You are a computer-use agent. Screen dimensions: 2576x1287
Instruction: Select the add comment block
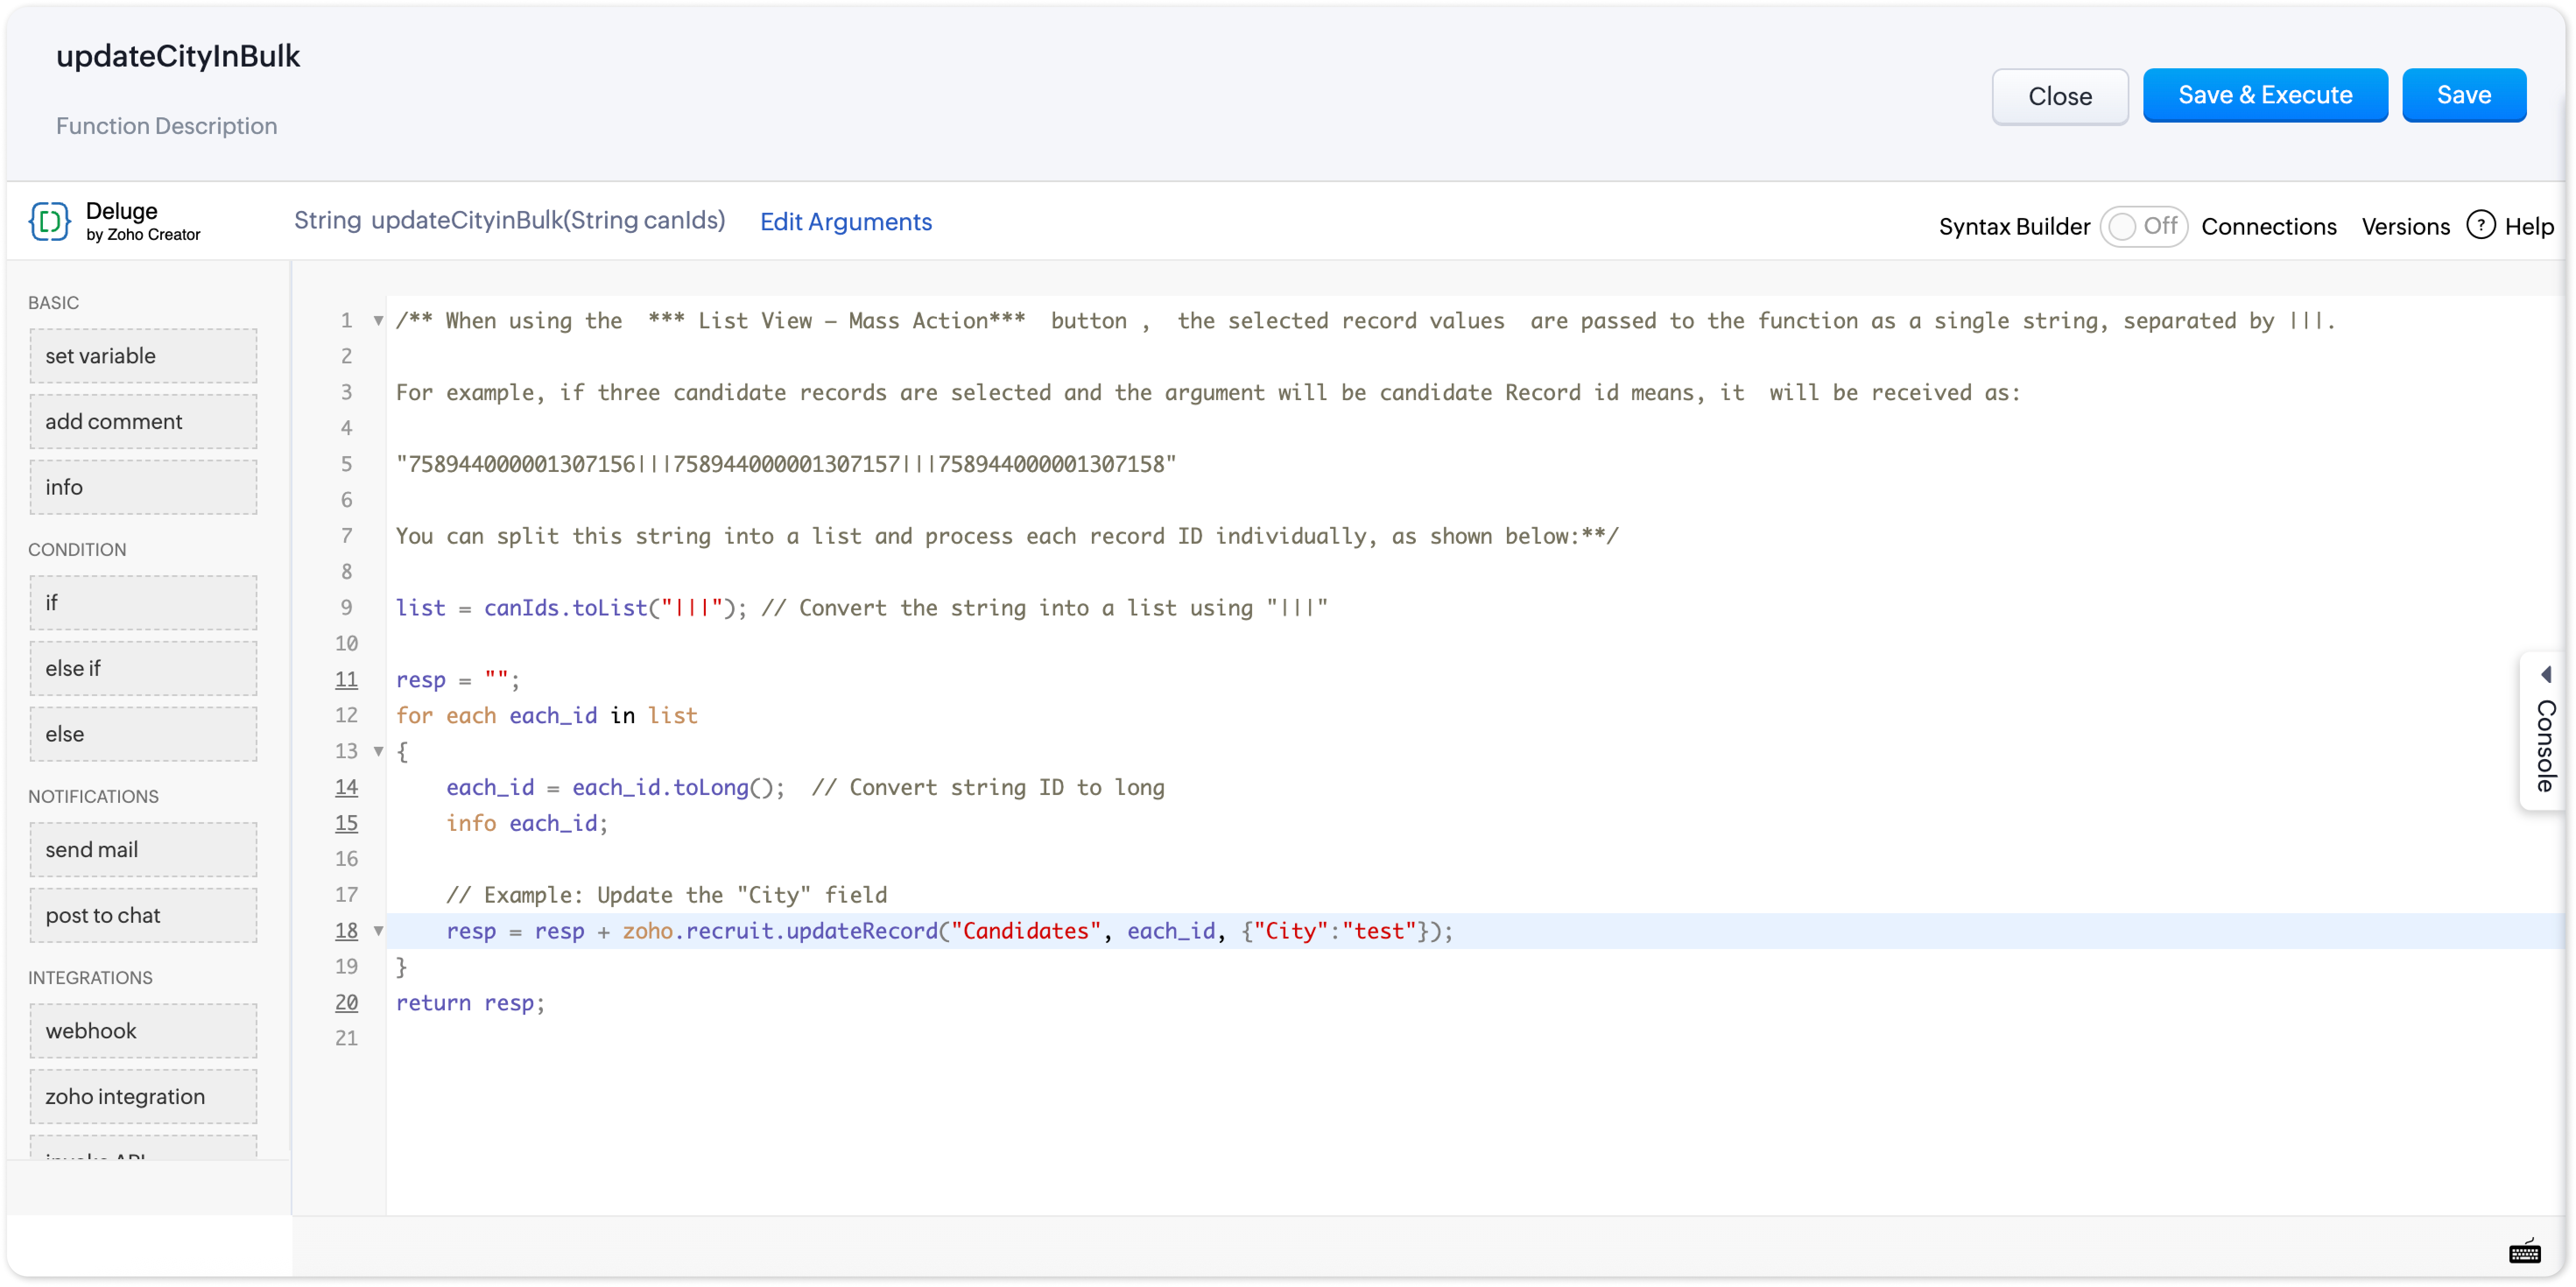coord(143,421)
